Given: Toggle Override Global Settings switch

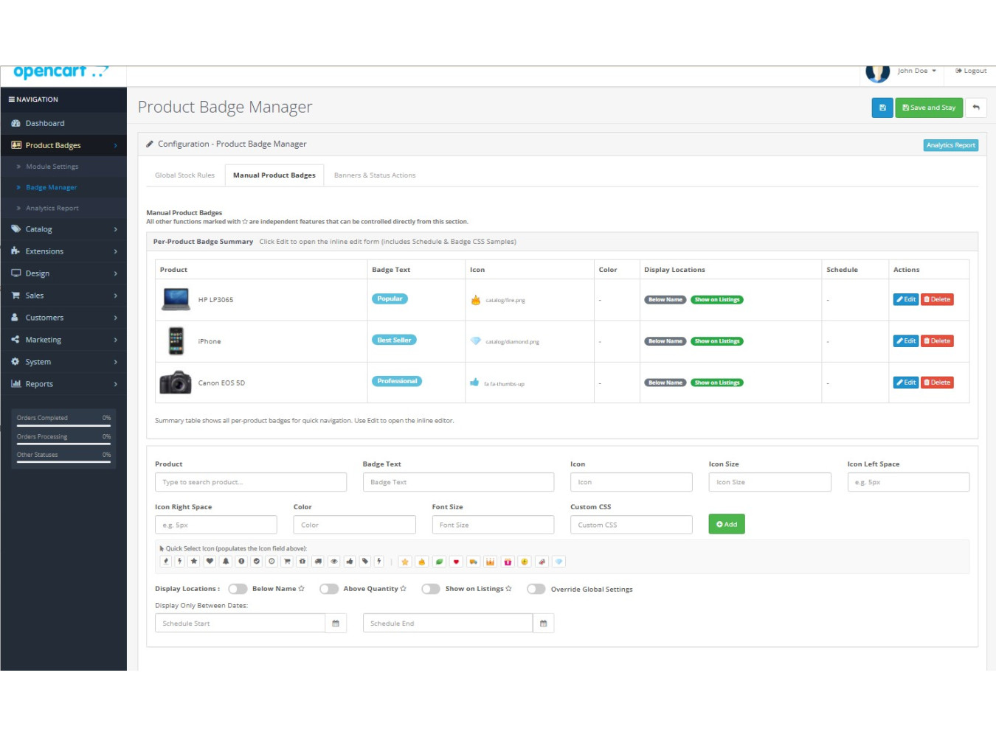Looking at the screenshot, I should pyautogui.click(x=536, y=589).
